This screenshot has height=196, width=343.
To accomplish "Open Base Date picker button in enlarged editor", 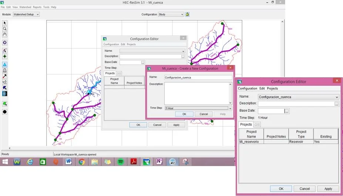I will click(286, 111).
